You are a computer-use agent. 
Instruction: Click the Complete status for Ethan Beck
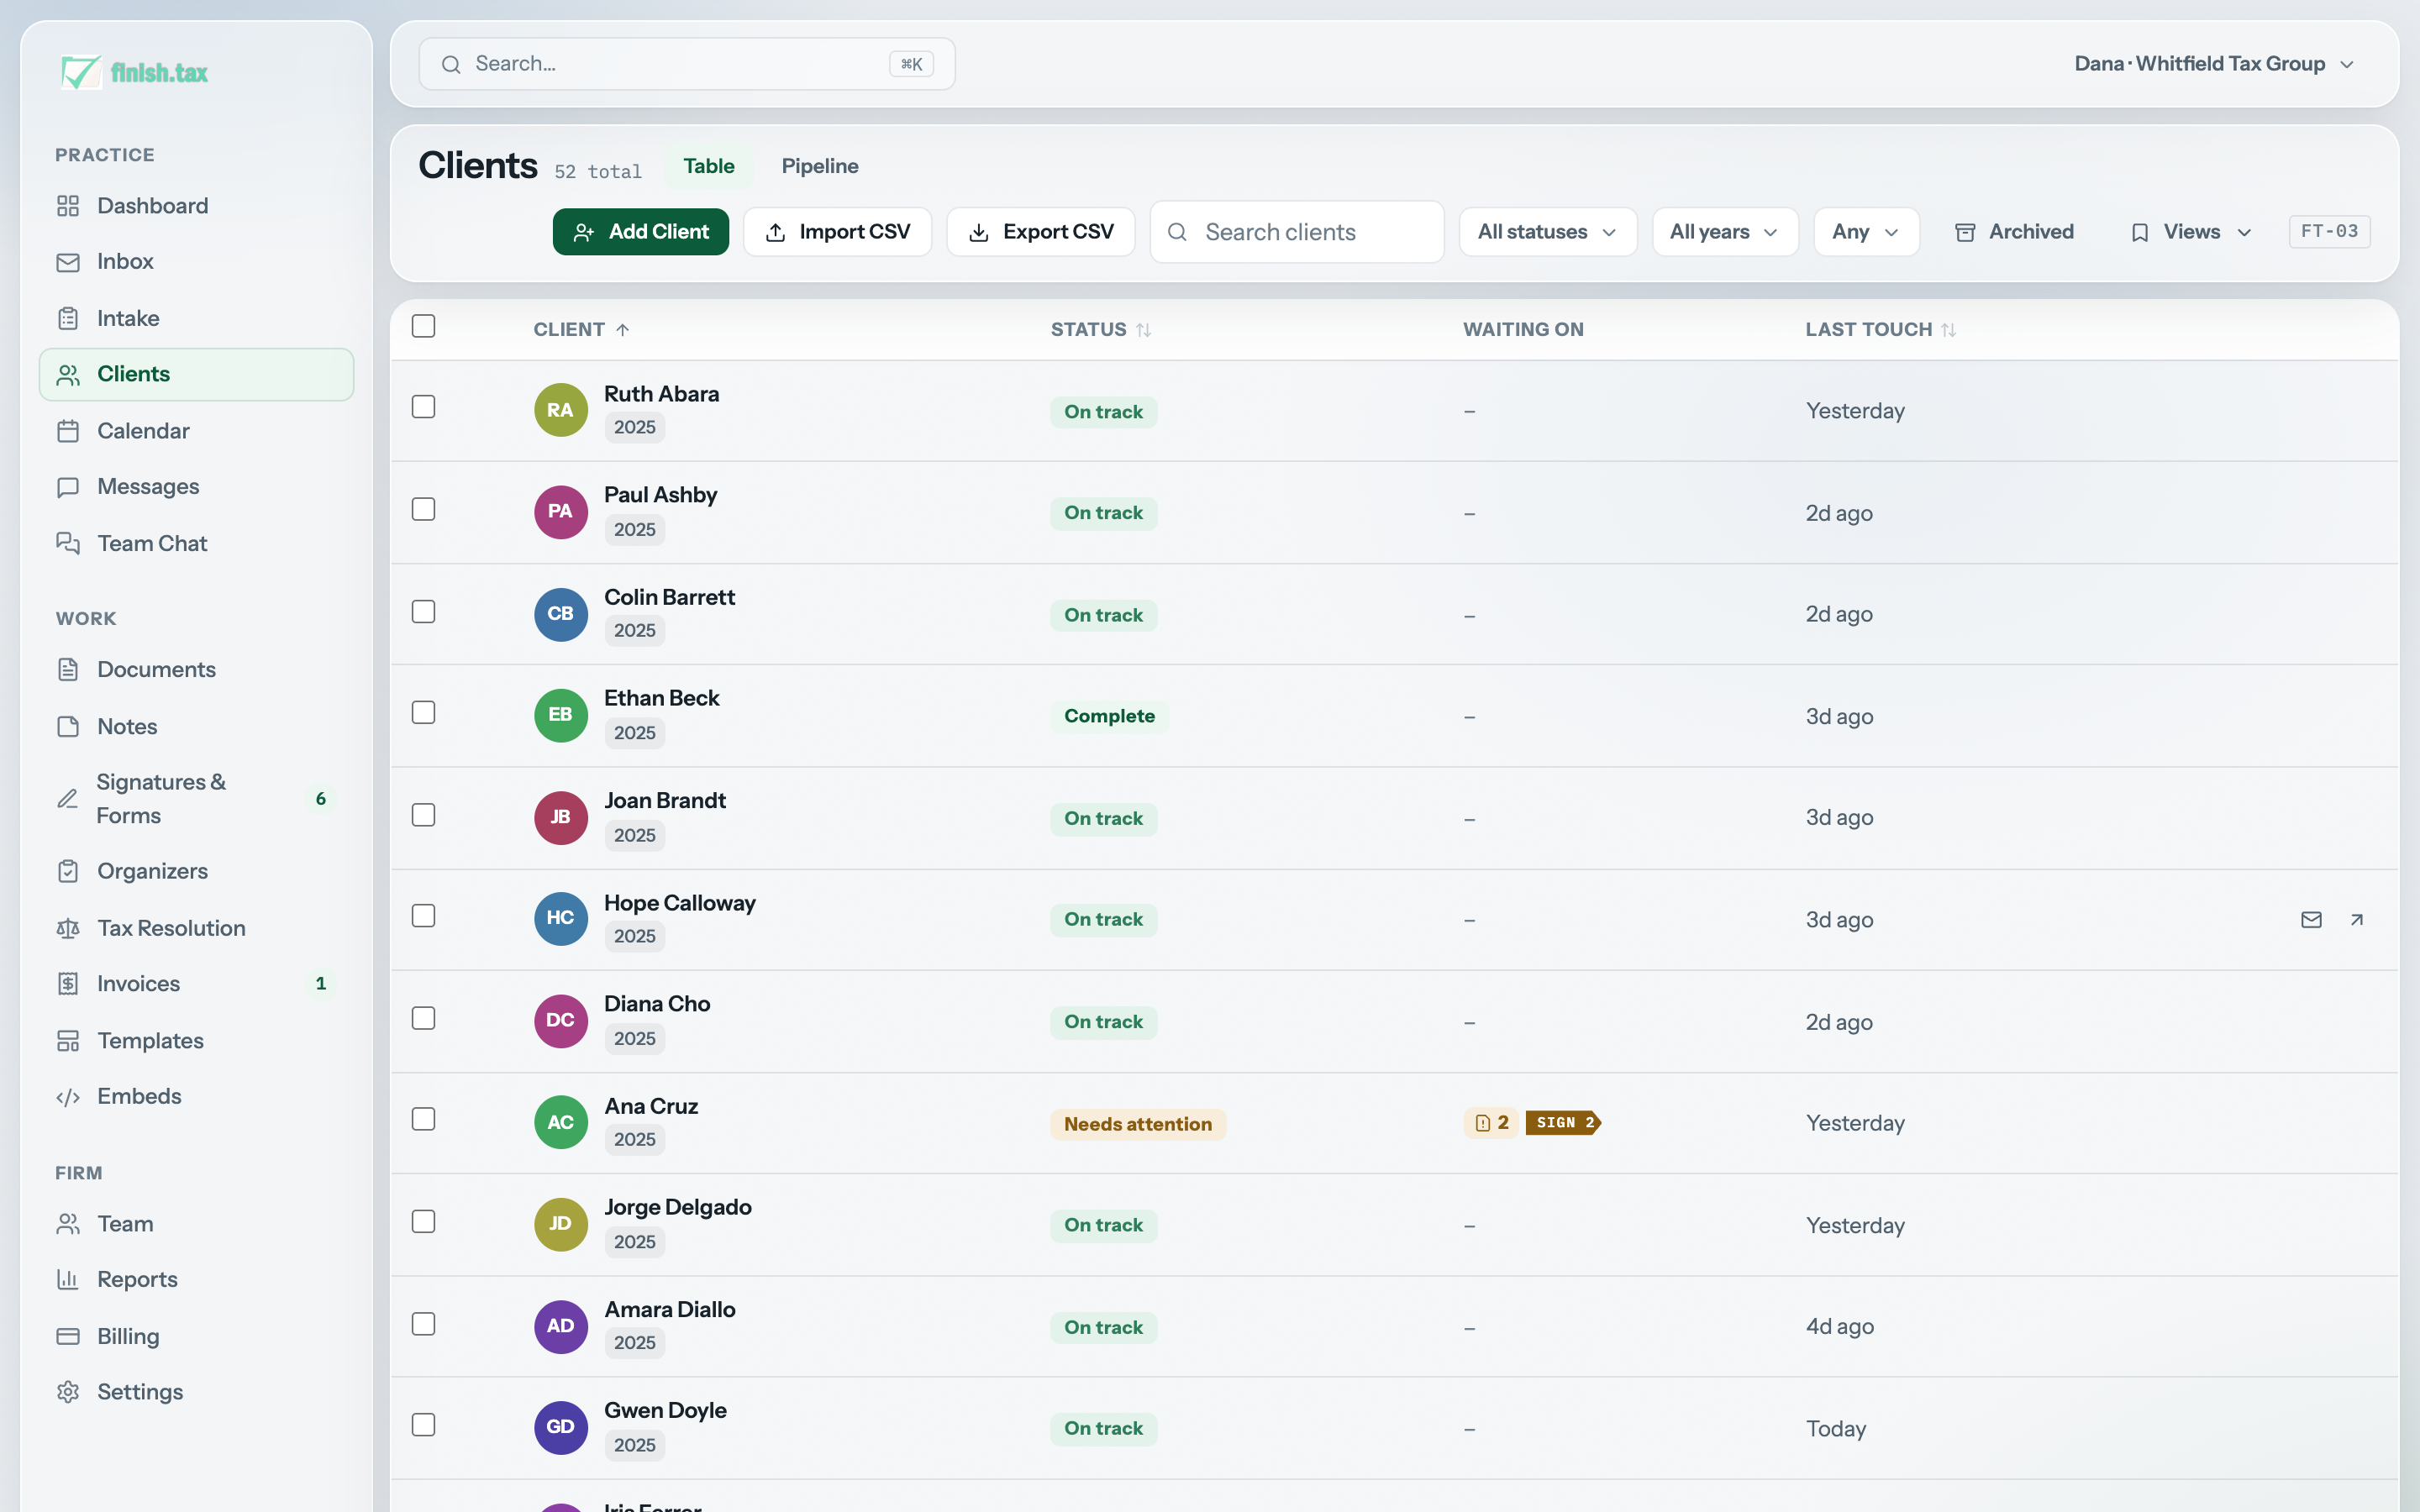[1109, 716]
